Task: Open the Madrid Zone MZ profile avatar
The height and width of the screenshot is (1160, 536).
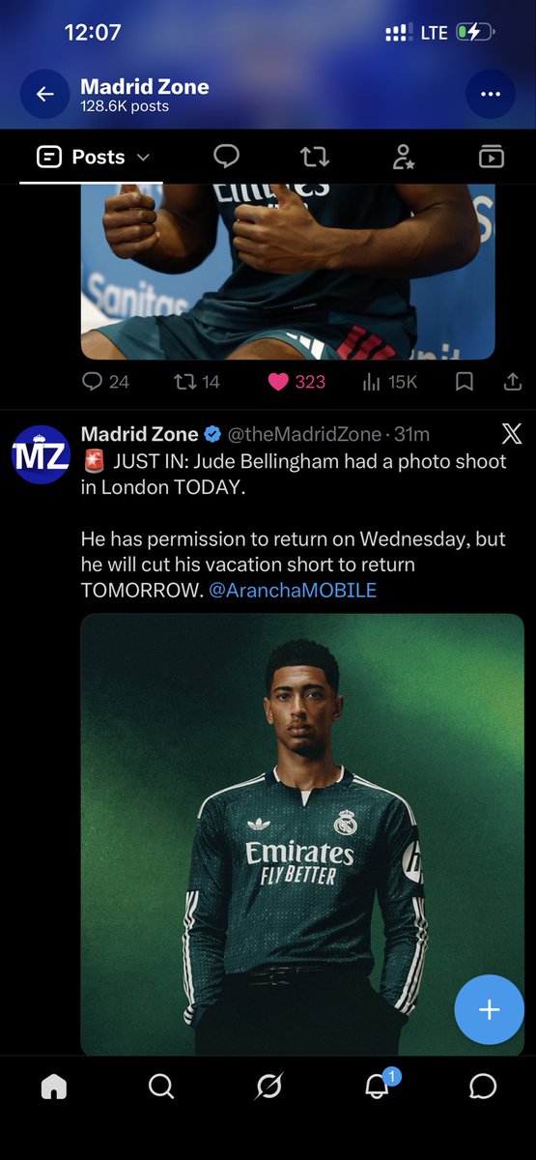Action: (x=41, y=453)
